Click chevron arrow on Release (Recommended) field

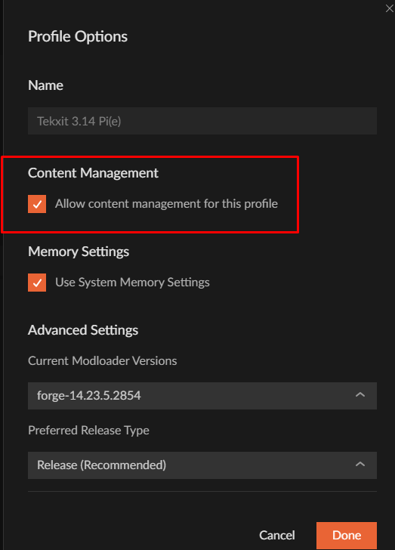tap(360, 465)
